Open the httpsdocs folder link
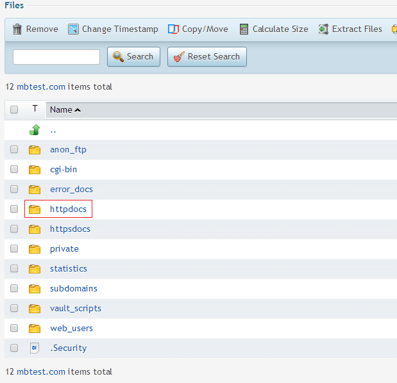This screenshot has height=383, width=397. (x=70, y=229)
